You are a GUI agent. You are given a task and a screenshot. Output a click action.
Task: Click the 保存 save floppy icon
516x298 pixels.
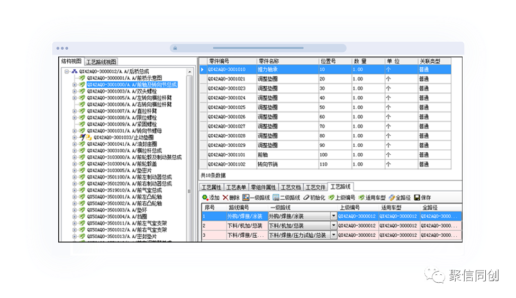tap(417, 198)
